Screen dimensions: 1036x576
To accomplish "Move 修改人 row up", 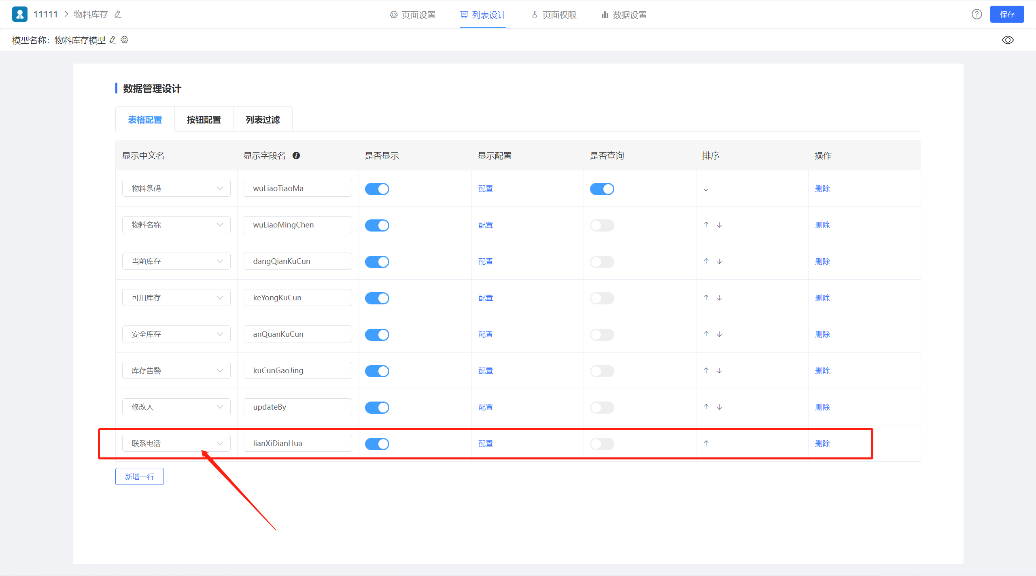I will tap(706, 407).
